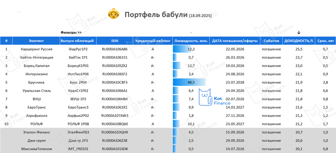Click the Фильтры >> label
The height and width of the screenshot is (153, 336).
[71, 32]
